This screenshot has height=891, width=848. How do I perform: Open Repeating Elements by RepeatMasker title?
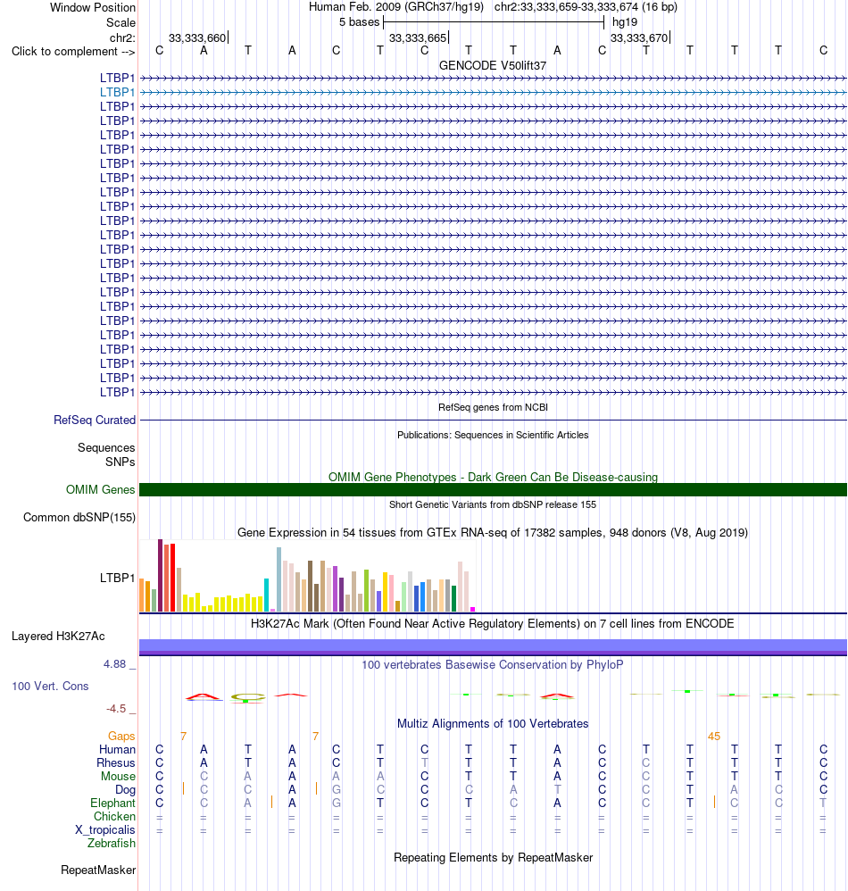pyautogui.click(x=493, y=857)
